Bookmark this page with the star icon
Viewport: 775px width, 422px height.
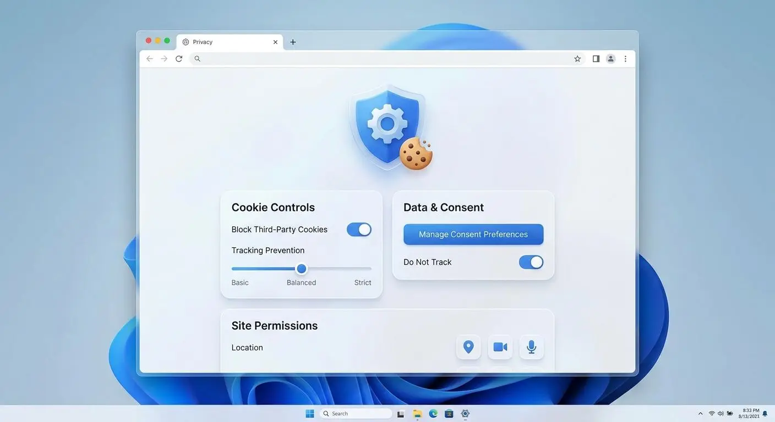coord(577,59)
